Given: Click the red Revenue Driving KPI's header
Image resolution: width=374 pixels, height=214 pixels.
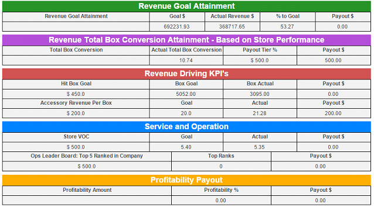Looking at the screenshot, I should [186, 74].
